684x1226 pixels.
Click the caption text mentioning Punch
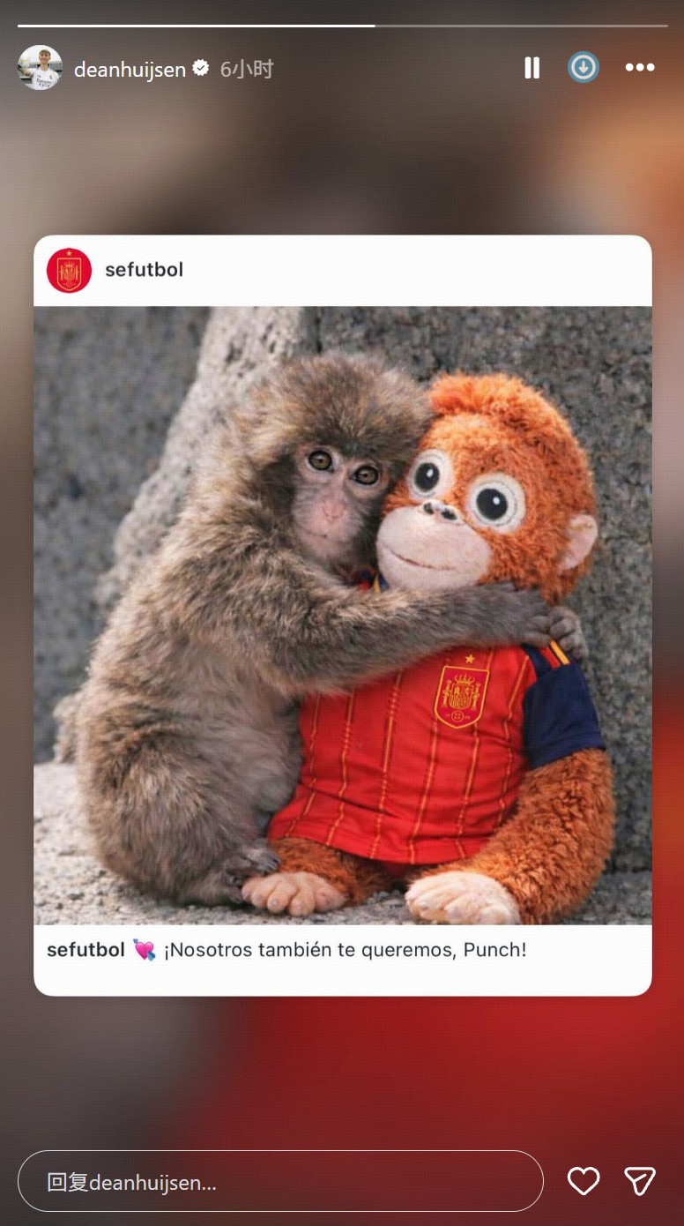point(345,950)
